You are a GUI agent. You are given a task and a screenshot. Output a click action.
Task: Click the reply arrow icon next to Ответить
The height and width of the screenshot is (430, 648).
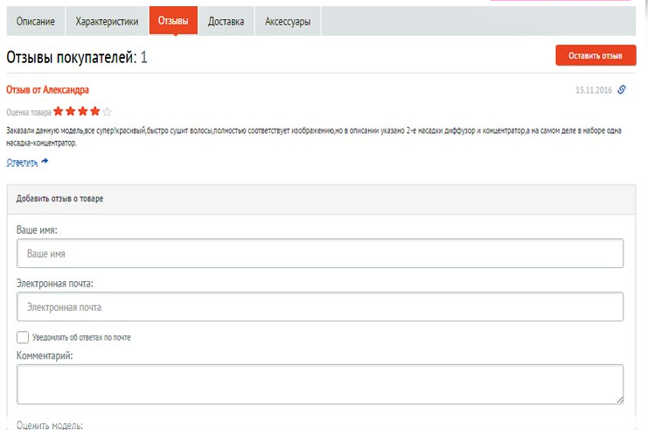point(45,161)
